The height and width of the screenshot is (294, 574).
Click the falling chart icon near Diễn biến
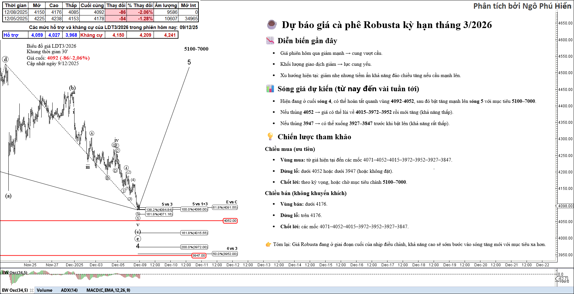[270, 41]
